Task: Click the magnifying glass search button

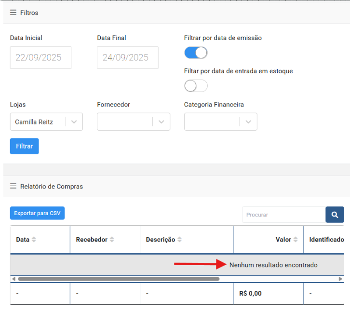Action: tap(335, 215)
